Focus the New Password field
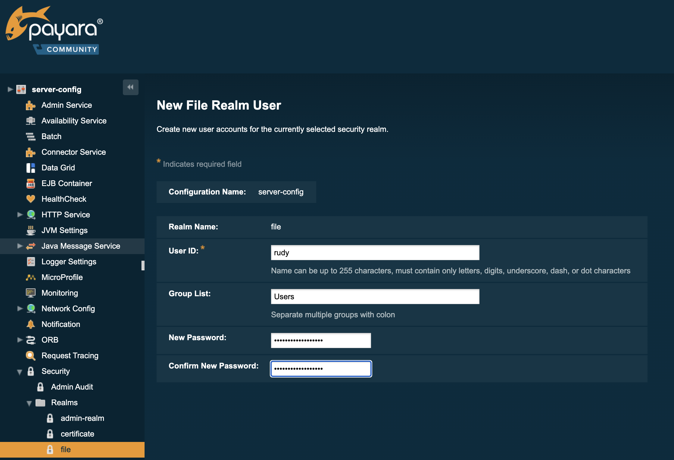Viewport: 674px width, 460px height. point(321,340)
